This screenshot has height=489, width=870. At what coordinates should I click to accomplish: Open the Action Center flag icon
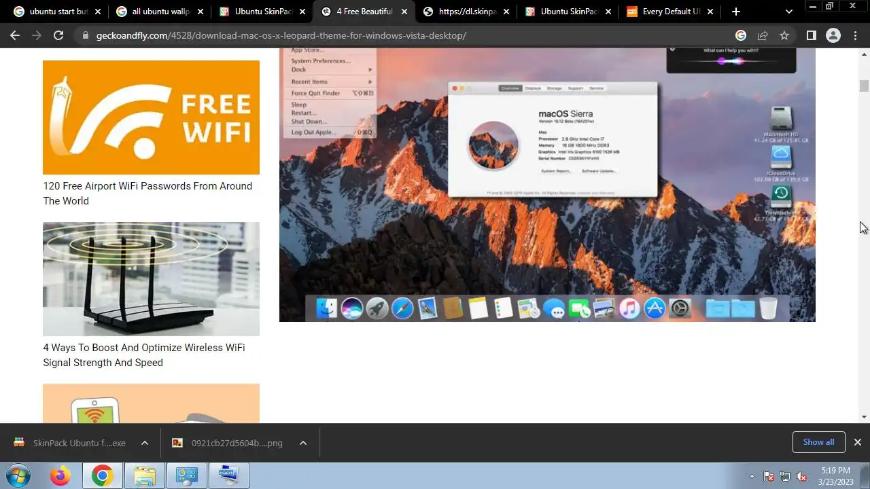769,476
